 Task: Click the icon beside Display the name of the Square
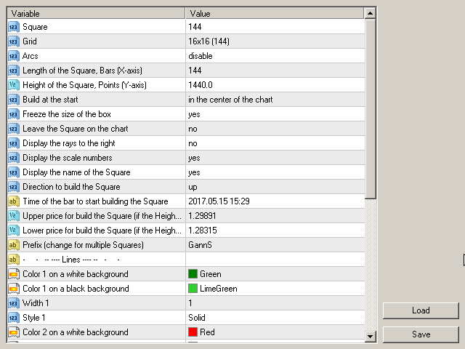click(14, 172)
